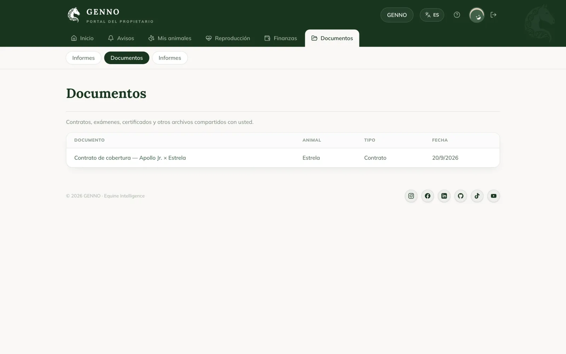The width and height of the screenshot is (566, 354).
Task: Open the user avatar profile
Action: click(x=477, y=15)
